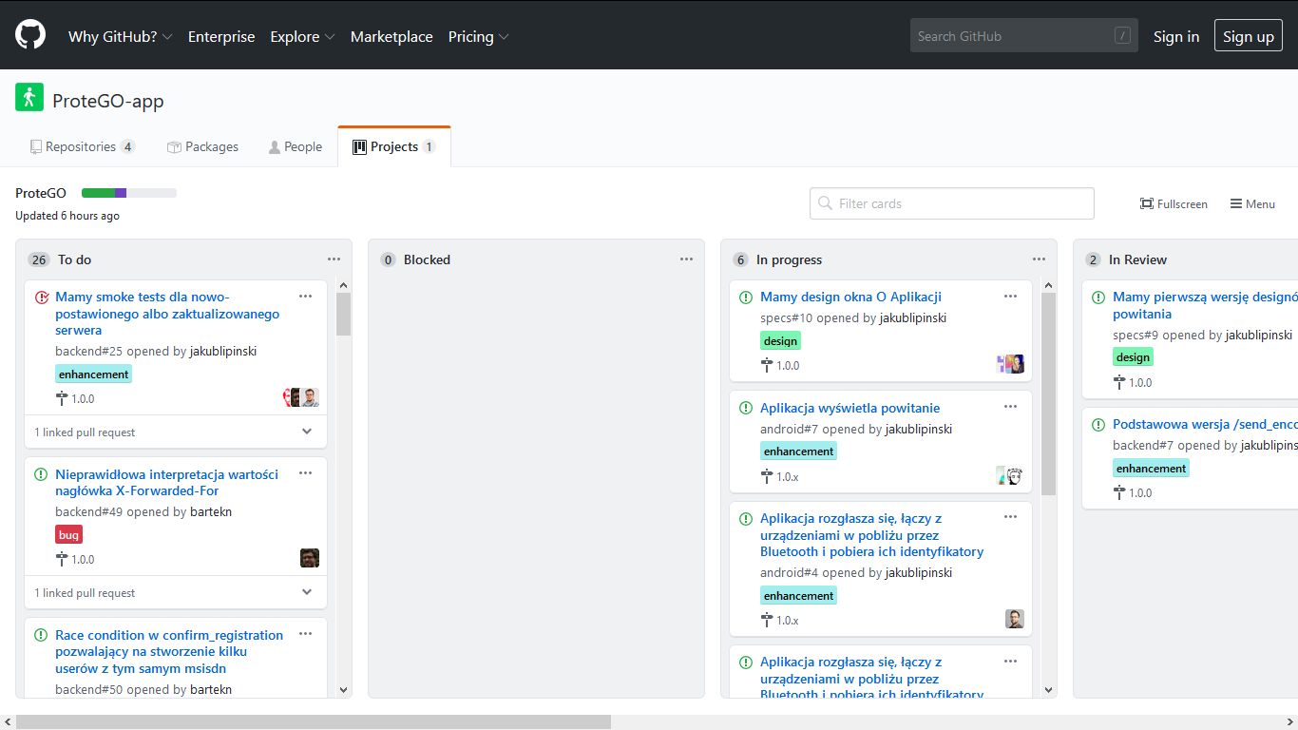
Task: Click the ProteGO project progress bar
Action: pos(129,193)
